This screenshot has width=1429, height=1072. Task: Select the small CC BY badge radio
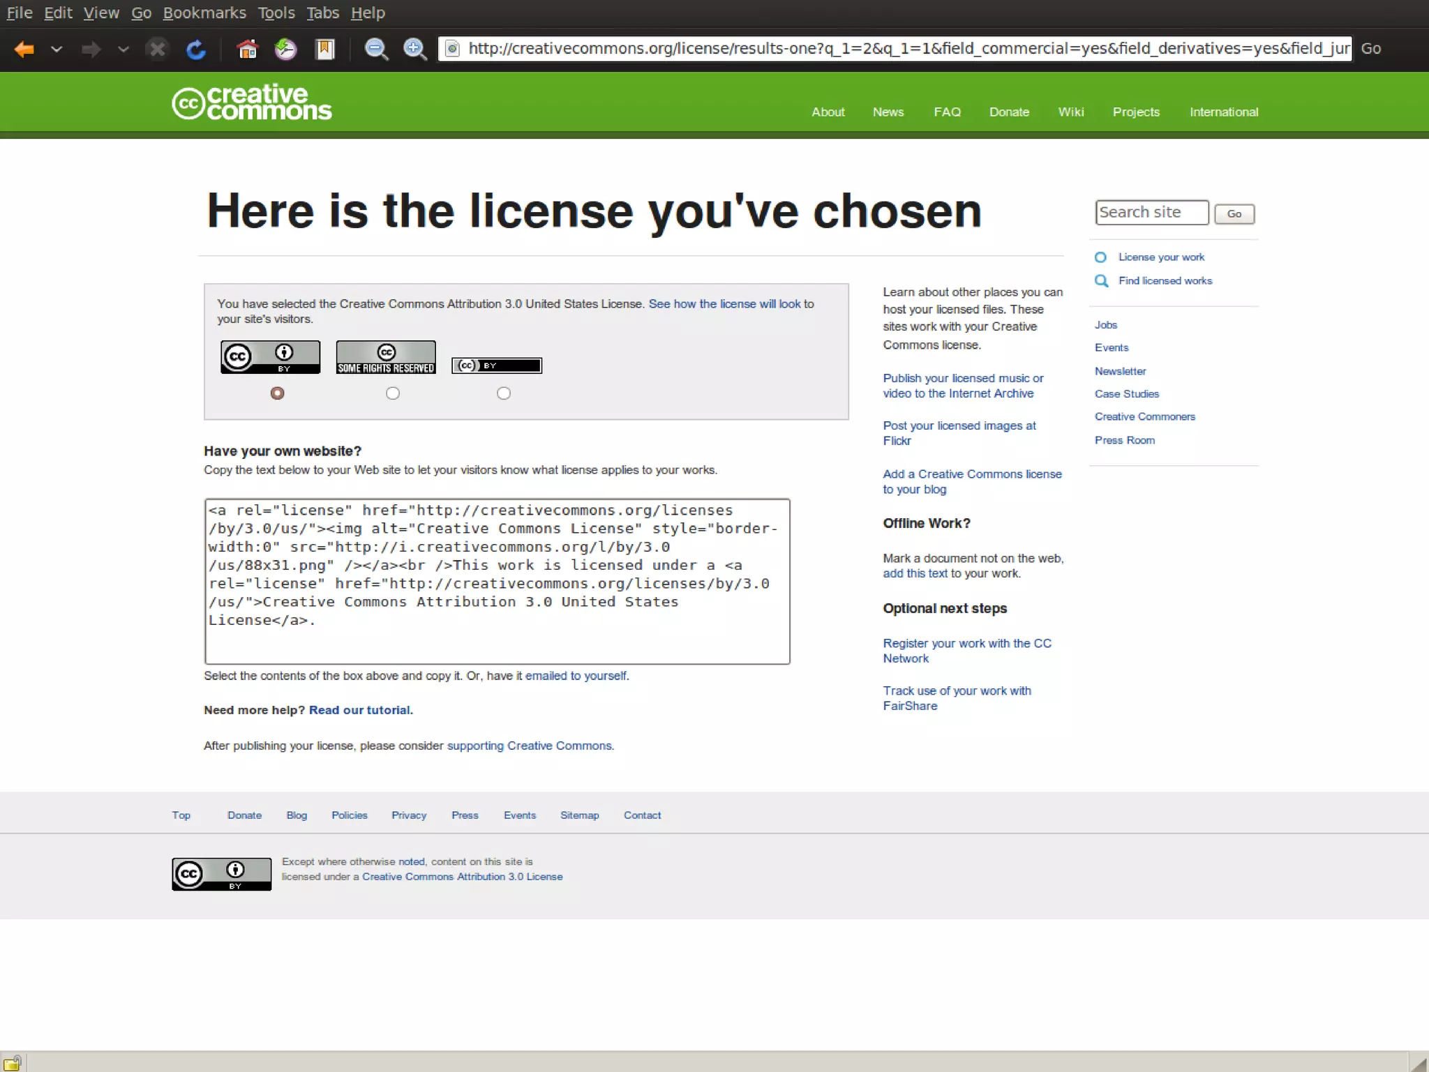pos(503,393)
